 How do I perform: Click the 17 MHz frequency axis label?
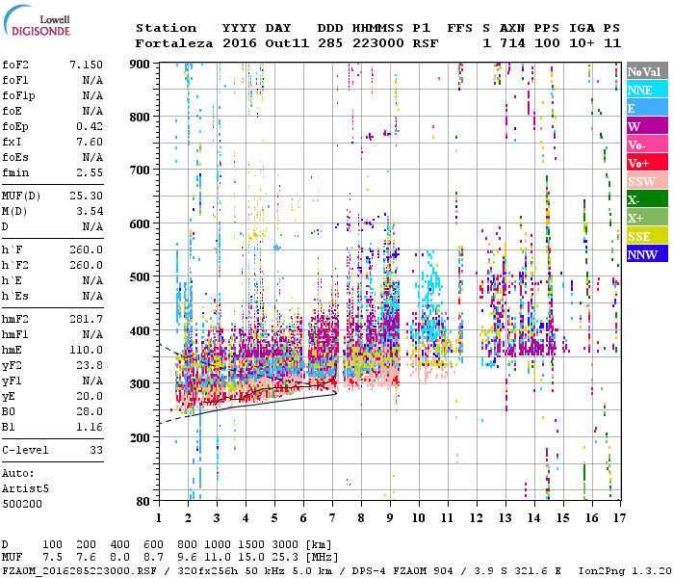[x=619, y=518]
